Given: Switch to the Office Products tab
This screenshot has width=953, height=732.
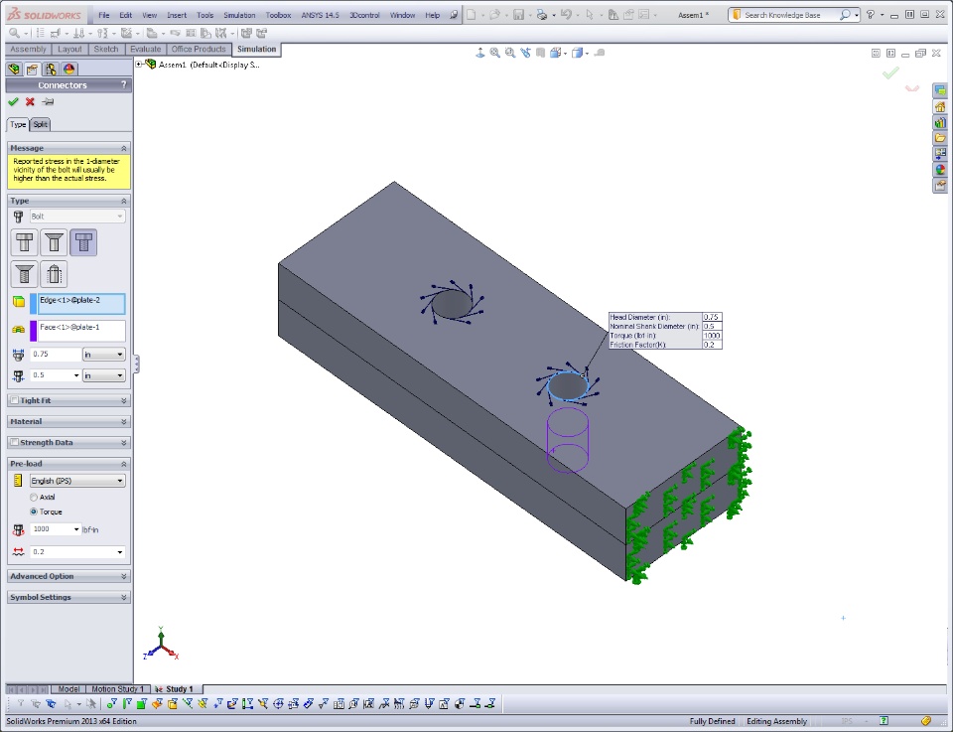Looking at the screenshot, I should (x=199, y=50).
